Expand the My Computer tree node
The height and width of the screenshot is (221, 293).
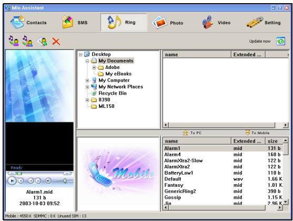(x=87, y=81)
